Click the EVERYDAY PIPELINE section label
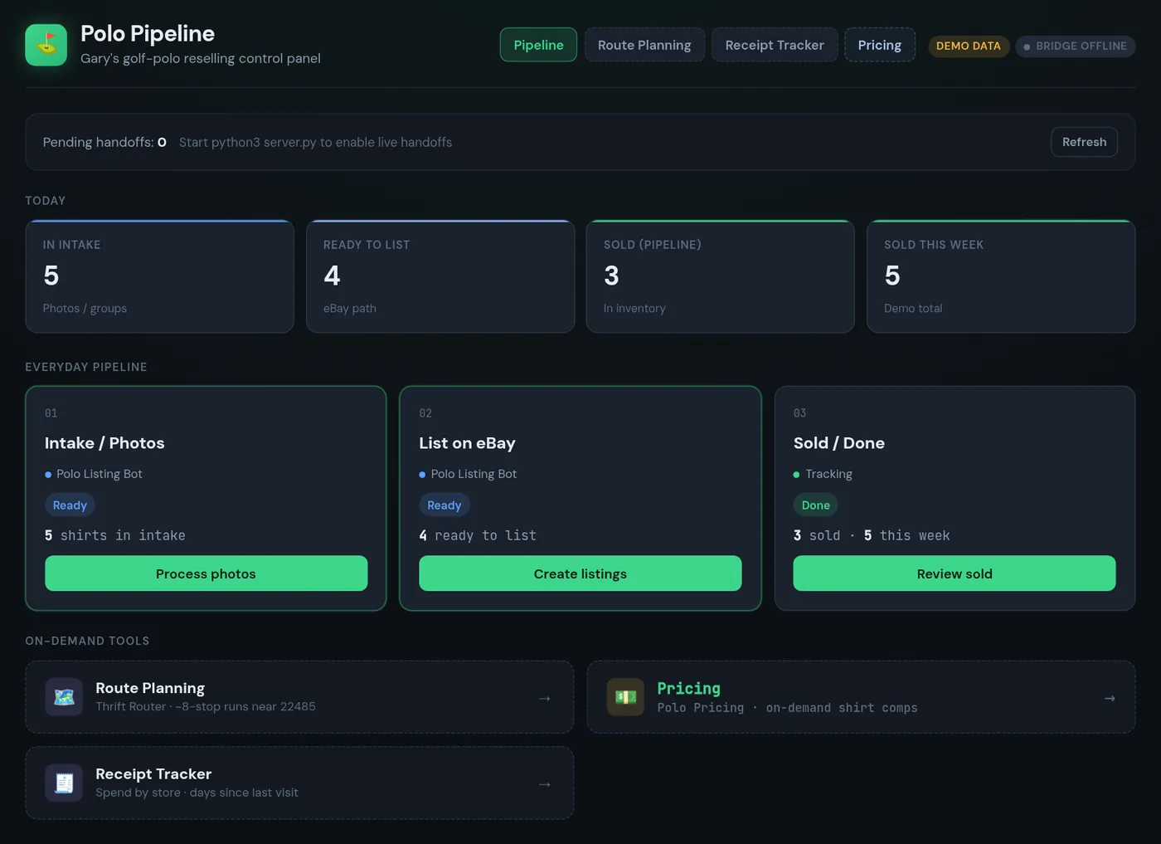The width and height of the screenshot is (1161, 844). pos(86,367)
